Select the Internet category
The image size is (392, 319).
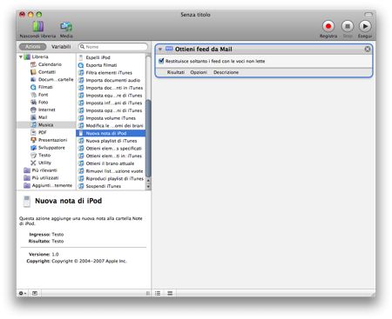[46, 110]
